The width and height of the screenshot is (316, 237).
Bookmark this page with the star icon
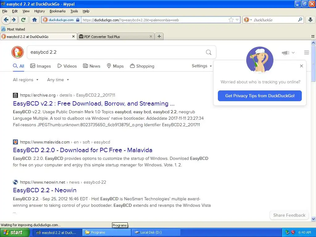pos(231,20)
